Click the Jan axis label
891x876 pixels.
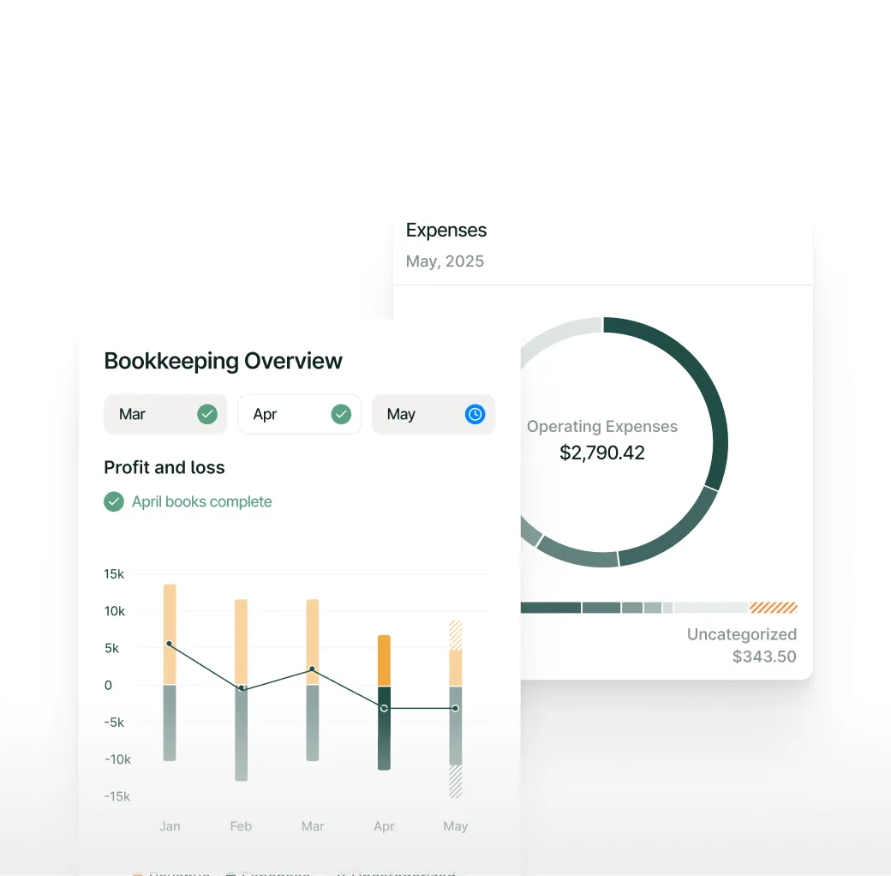[x=170, y=826]
